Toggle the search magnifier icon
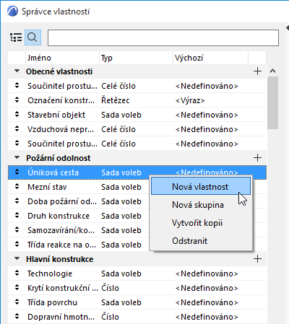This screenshot has width=289, height=324. (33, 38)
